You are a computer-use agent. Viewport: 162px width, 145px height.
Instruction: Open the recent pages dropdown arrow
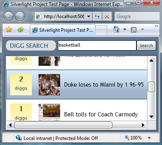[x=28, y=16]
